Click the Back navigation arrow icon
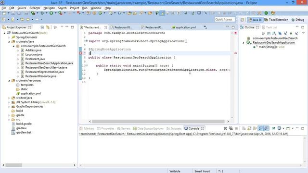Viewport: 308px width, 173px height. 28,19
